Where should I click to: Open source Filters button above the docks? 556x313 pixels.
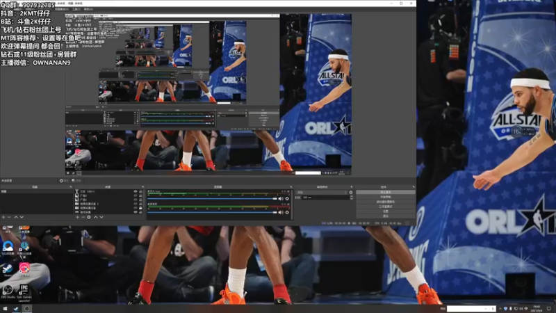pyautogui.click(x=76, y=181)
